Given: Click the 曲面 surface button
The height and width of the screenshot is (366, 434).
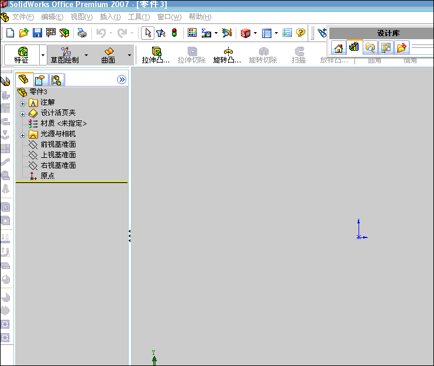Looking at the screenshot, I should click(x=108, y=55).
